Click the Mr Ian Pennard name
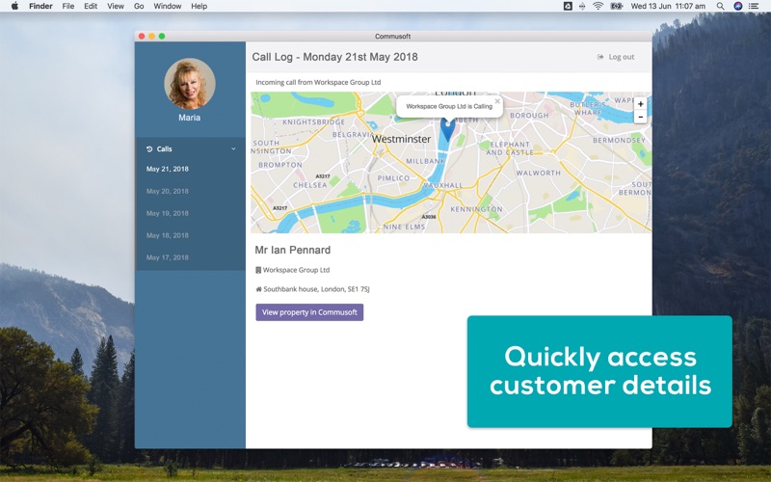Viewport: 771px width, 482px height. click(293, 250)
